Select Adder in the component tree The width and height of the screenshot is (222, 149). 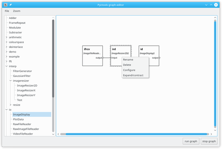[x=13, y=18]
